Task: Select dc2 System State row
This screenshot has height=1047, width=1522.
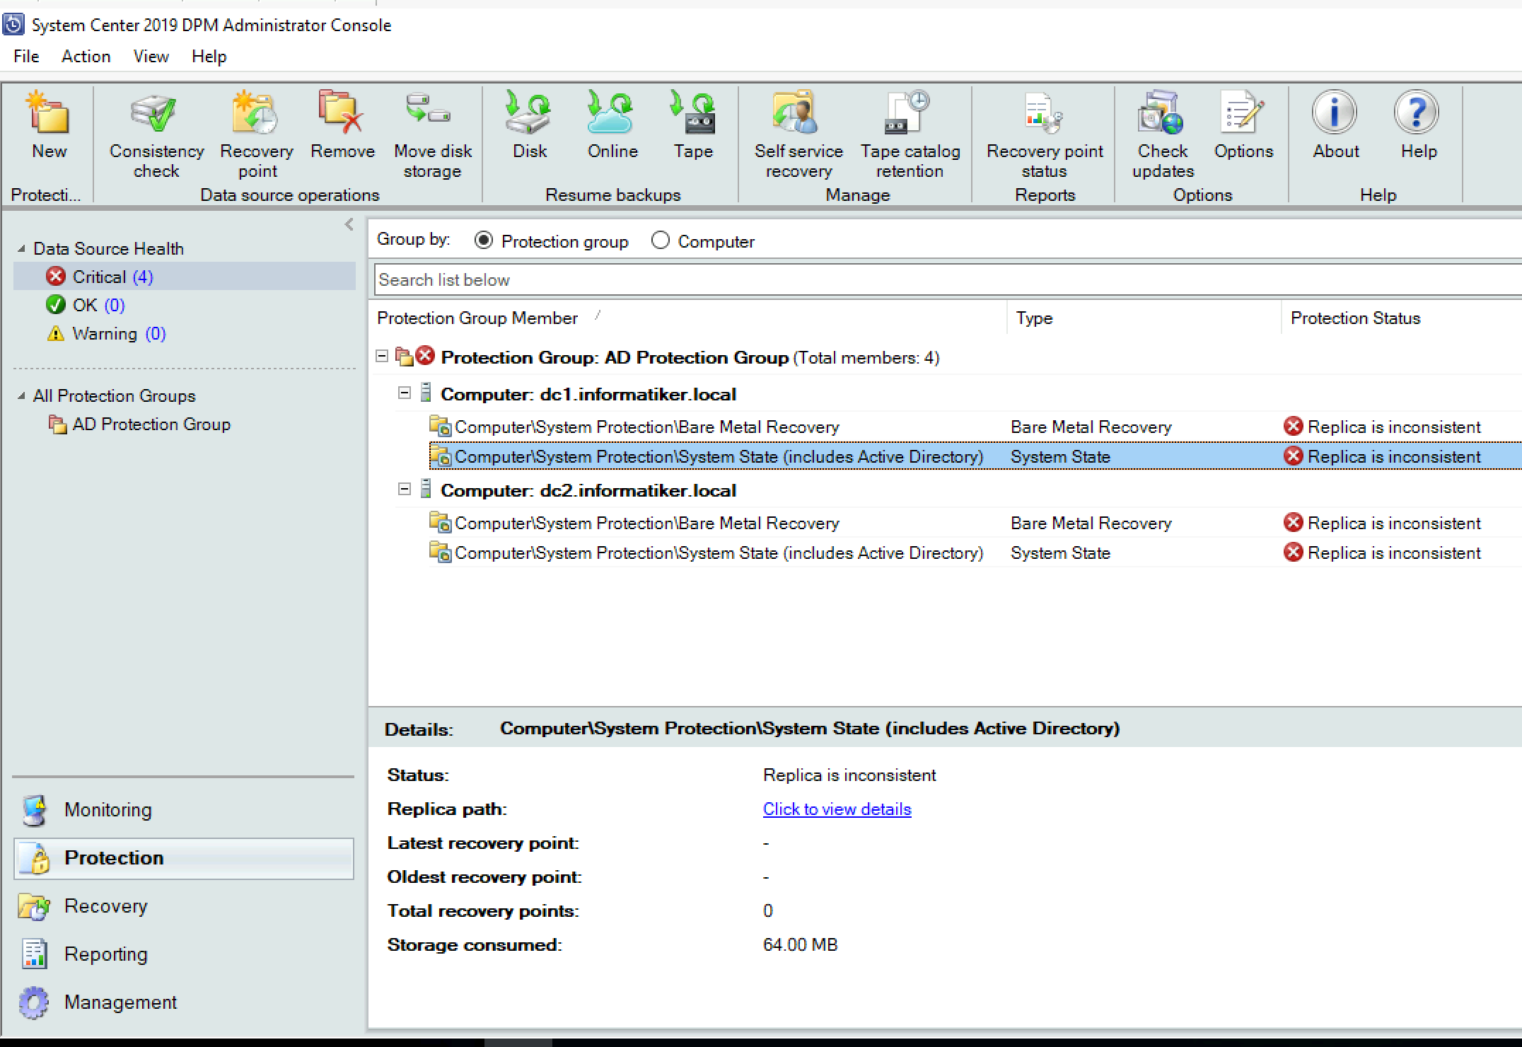Action: point(975,553)
